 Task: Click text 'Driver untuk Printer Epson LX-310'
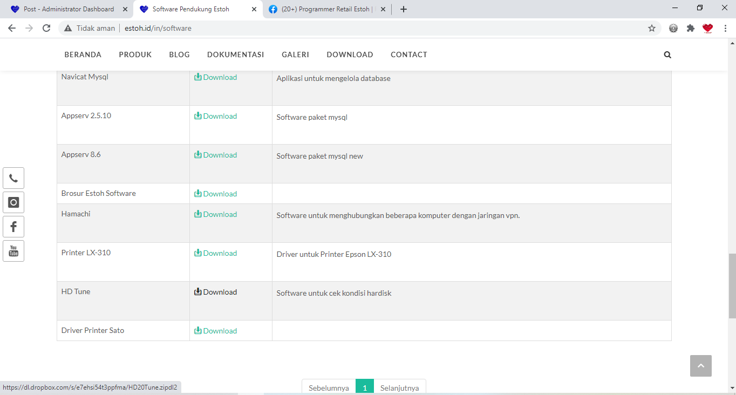point(334,254)
